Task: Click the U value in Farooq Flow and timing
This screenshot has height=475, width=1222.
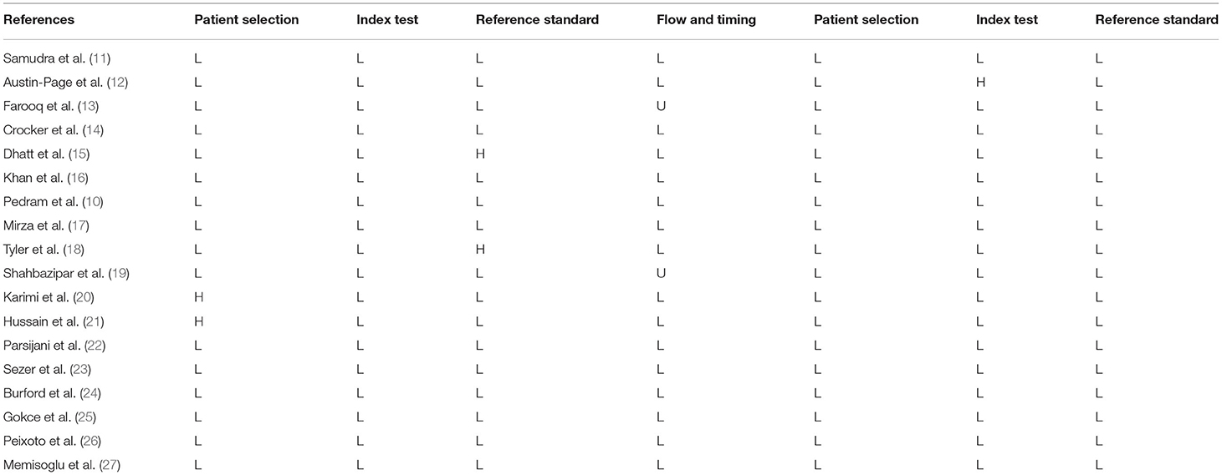Action: (661, 106)
